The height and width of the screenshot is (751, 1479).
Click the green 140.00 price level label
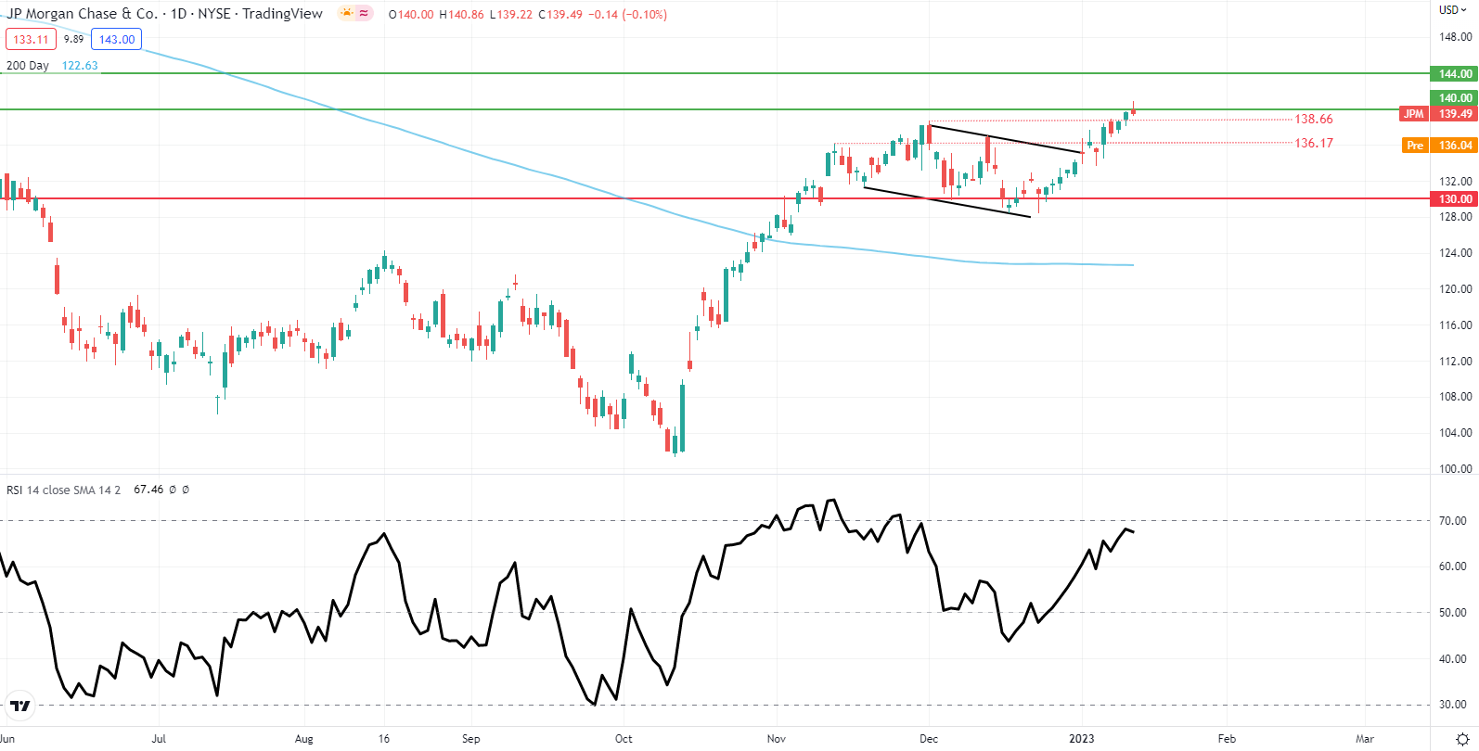(1455, 98)
